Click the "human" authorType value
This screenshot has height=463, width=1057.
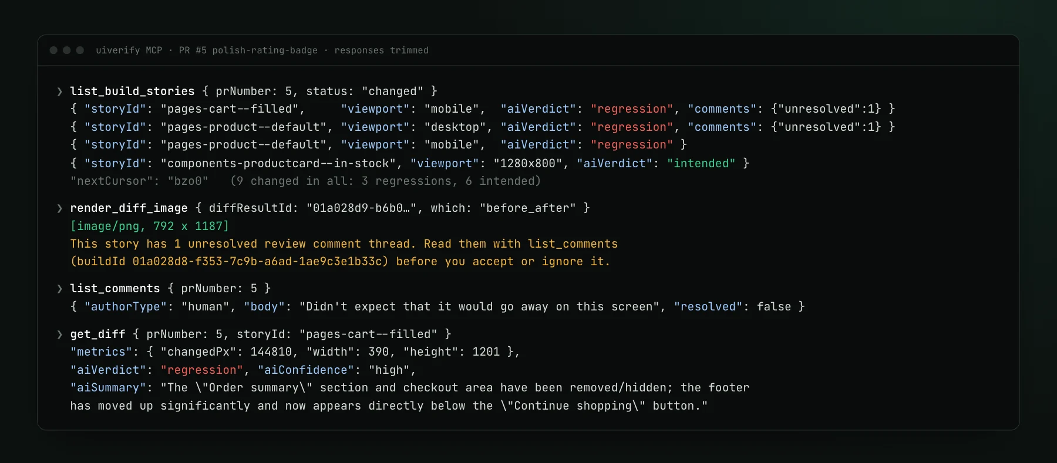point(206,307)
